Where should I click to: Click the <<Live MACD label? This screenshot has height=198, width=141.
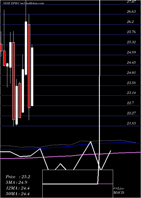119,190
